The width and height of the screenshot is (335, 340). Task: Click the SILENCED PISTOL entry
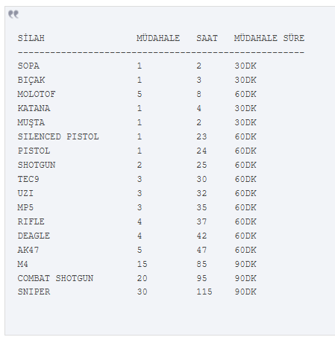(58, 136)
